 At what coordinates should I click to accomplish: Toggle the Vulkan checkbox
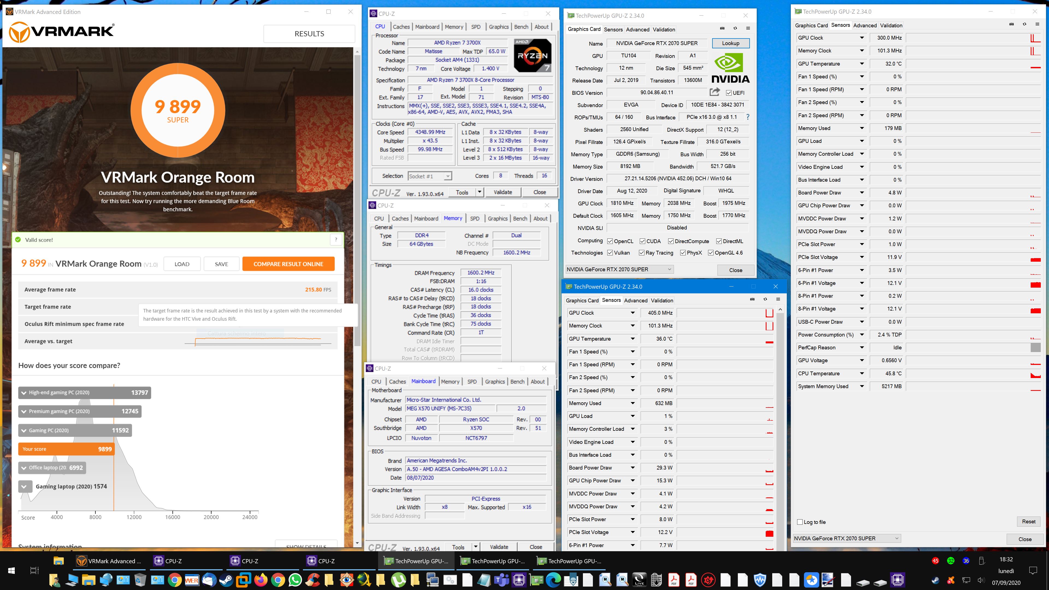[610, 253]
